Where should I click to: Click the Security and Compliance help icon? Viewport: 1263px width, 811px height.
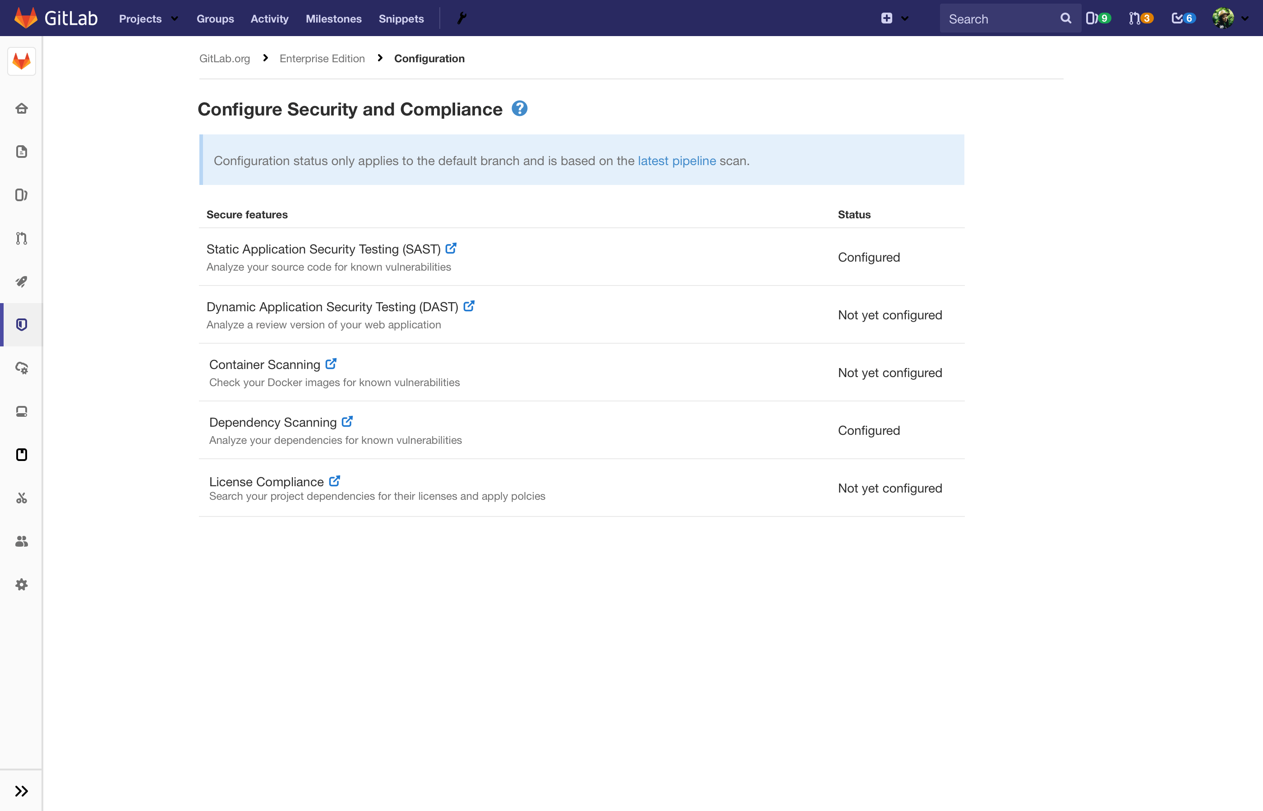click(520, 109)
